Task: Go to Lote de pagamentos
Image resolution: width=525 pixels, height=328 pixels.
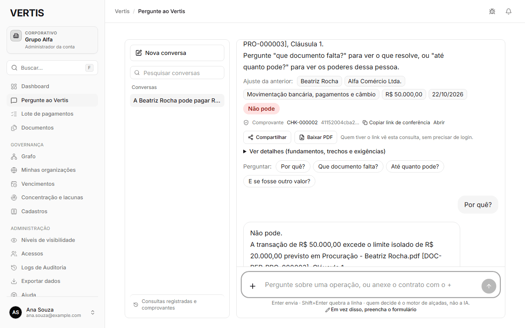Action: [52, 114]
